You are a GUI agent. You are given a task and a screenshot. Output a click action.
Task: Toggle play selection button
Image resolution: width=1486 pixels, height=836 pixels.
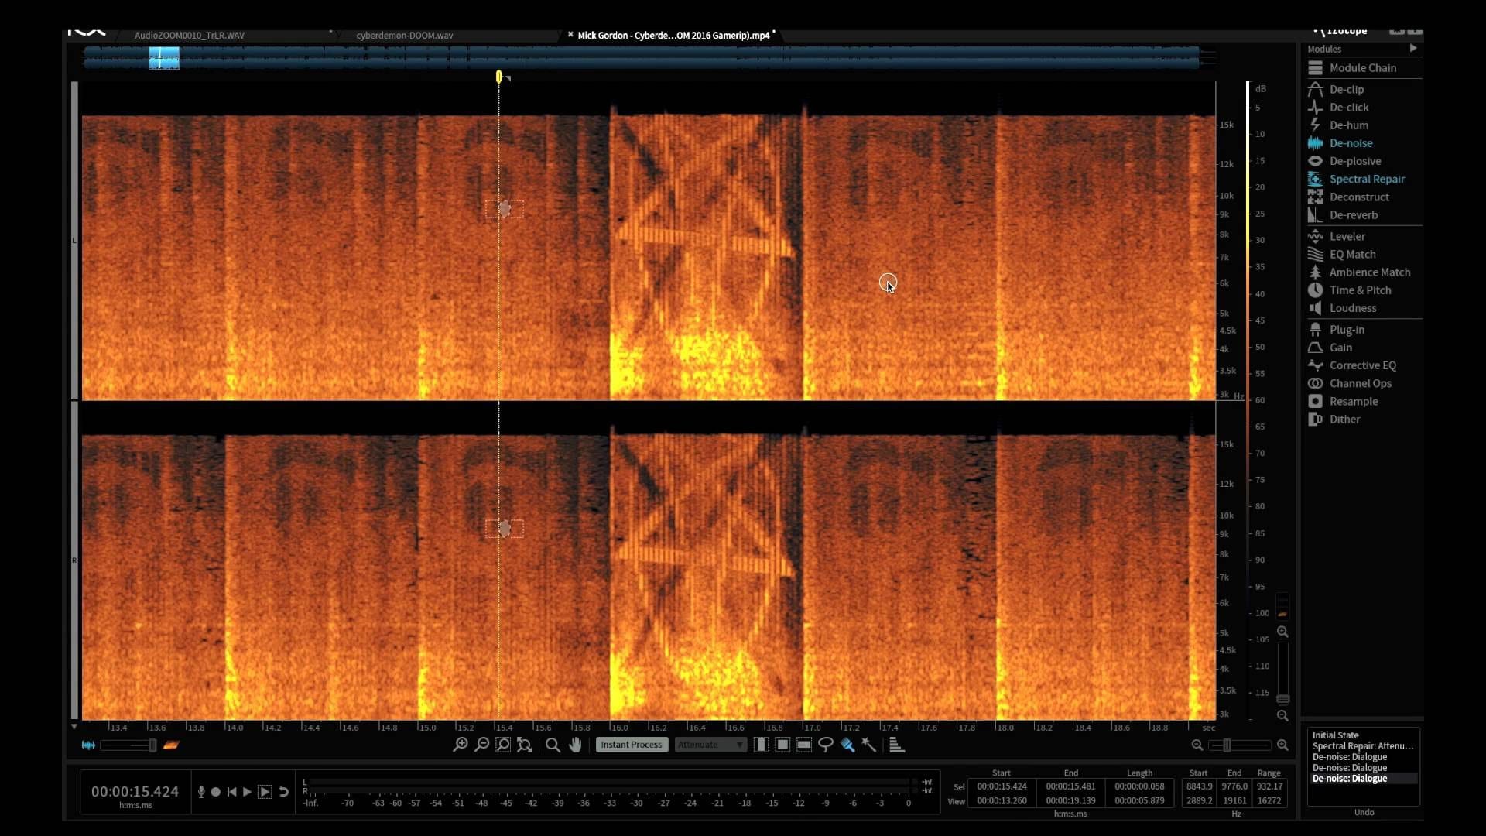[265, 792]
